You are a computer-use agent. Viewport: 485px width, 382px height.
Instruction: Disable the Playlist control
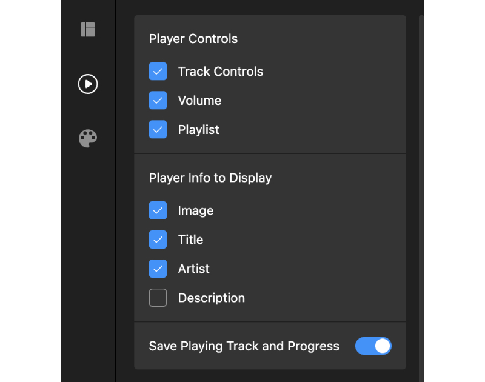(158, 129)
